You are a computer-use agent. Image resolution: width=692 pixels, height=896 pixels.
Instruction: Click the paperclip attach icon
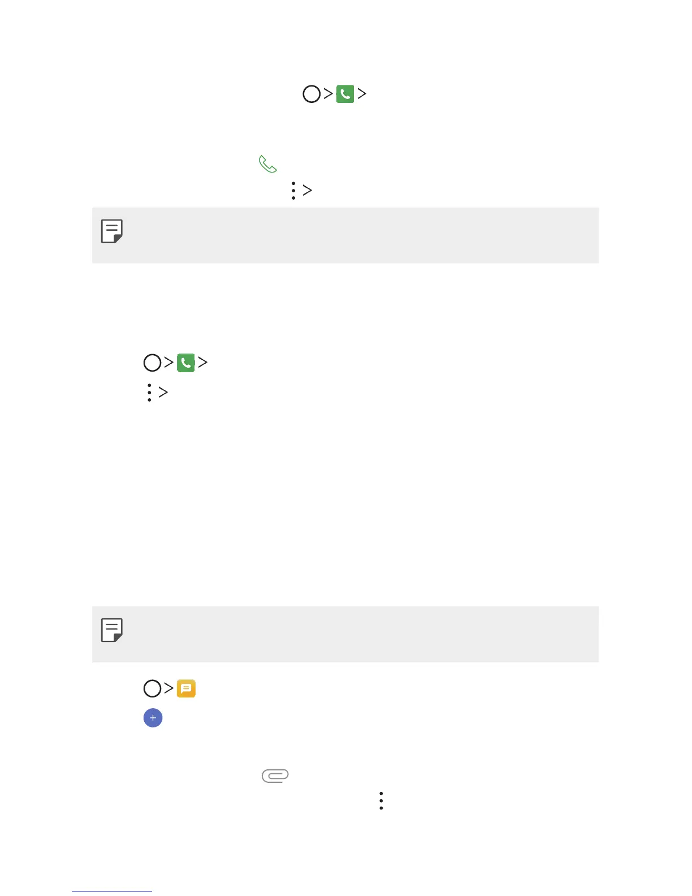(x=275, y=776)
